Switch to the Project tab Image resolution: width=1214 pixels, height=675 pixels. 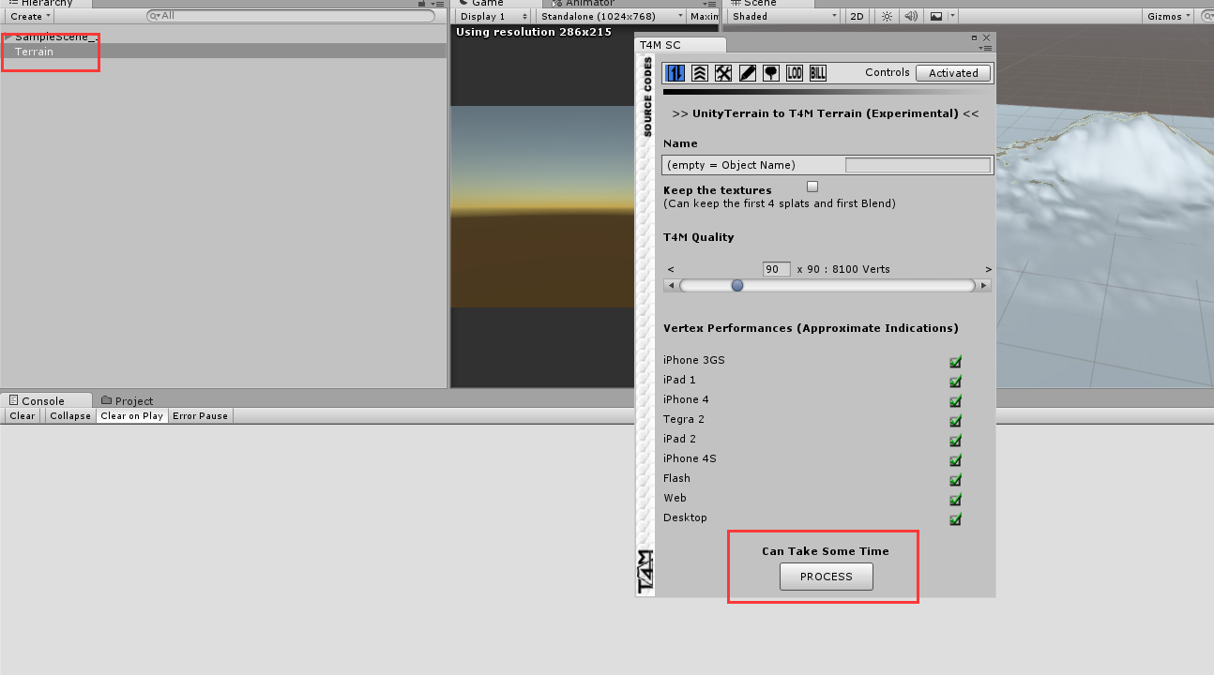click(x=127, y=400)
